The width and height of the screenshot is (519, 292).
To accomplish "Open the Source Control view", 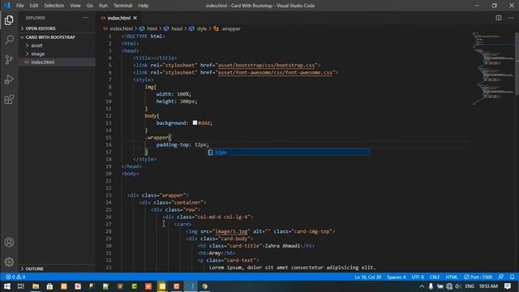I will [9, 59].
